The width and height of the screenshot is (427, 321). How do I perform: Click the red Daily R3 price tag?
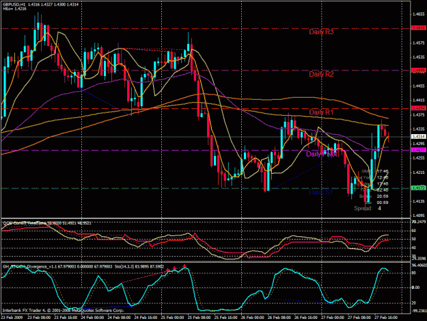[419, 28]
